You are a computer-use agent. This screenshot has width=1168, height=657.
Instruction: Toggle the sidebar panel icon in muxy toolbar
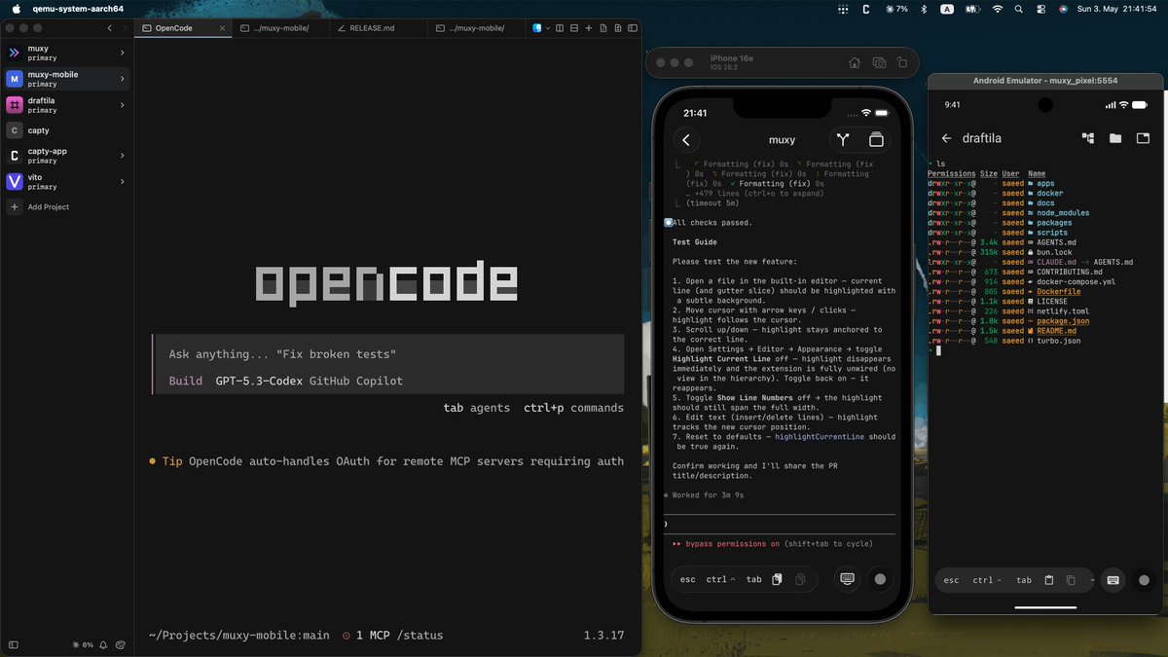click(632, 28)
